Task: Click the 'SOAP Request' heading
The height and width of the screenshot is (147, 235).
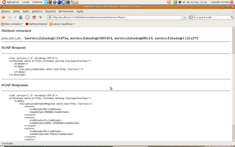Action: [14, 48]
